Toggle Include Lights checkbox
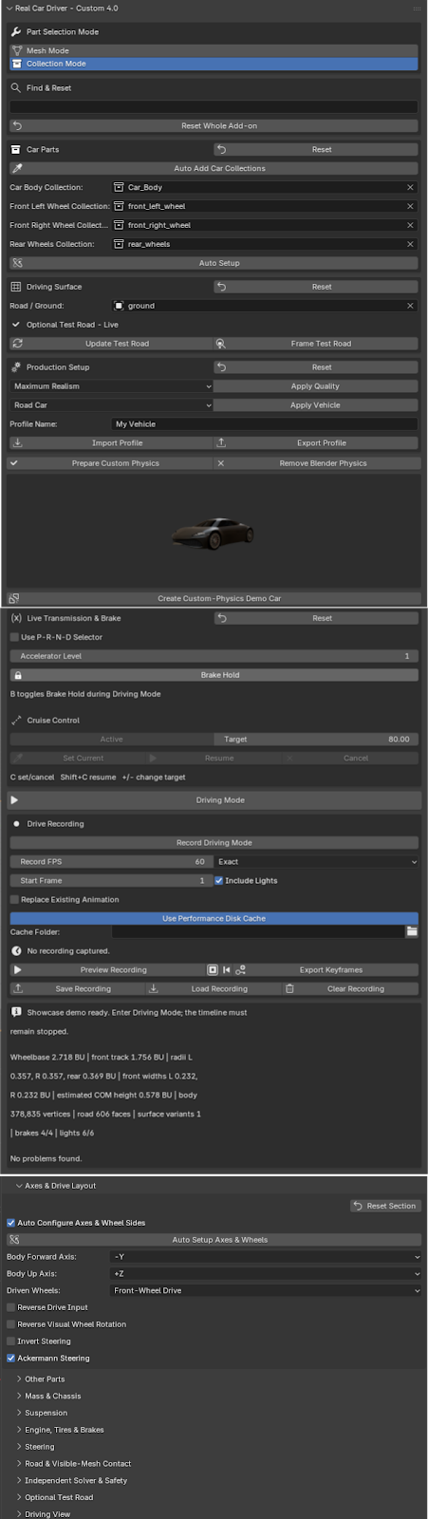428x1519 pixels. pyautogui.click(x=219, y=881)
